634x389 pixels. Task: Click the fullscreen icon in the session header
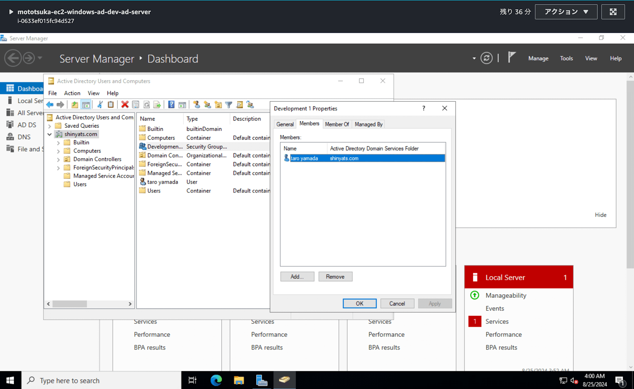click(613, 12)
